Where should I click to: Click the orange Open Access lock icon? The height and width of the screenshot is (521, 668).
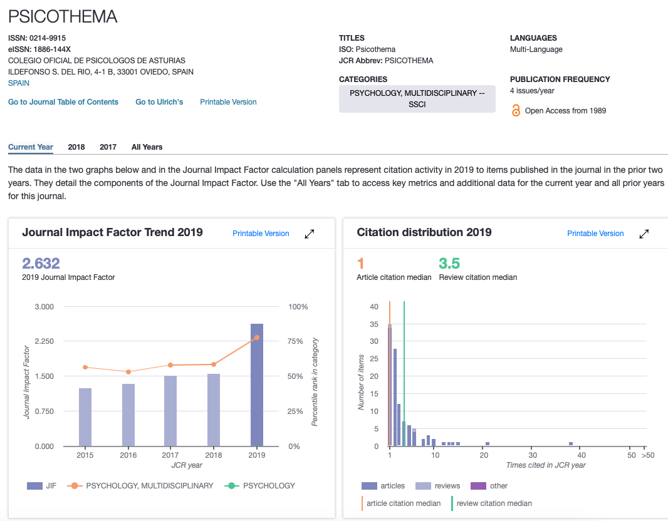click(516, 111)
